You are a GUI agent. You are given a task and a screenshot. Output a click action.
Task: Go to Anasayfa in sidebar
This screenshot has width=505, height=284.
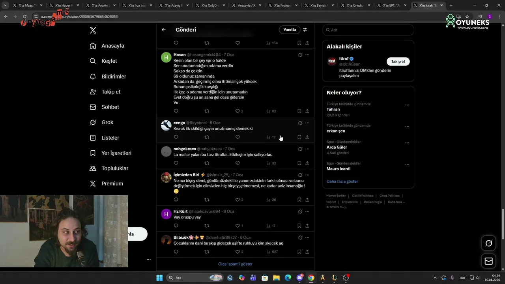click(107, 46)
